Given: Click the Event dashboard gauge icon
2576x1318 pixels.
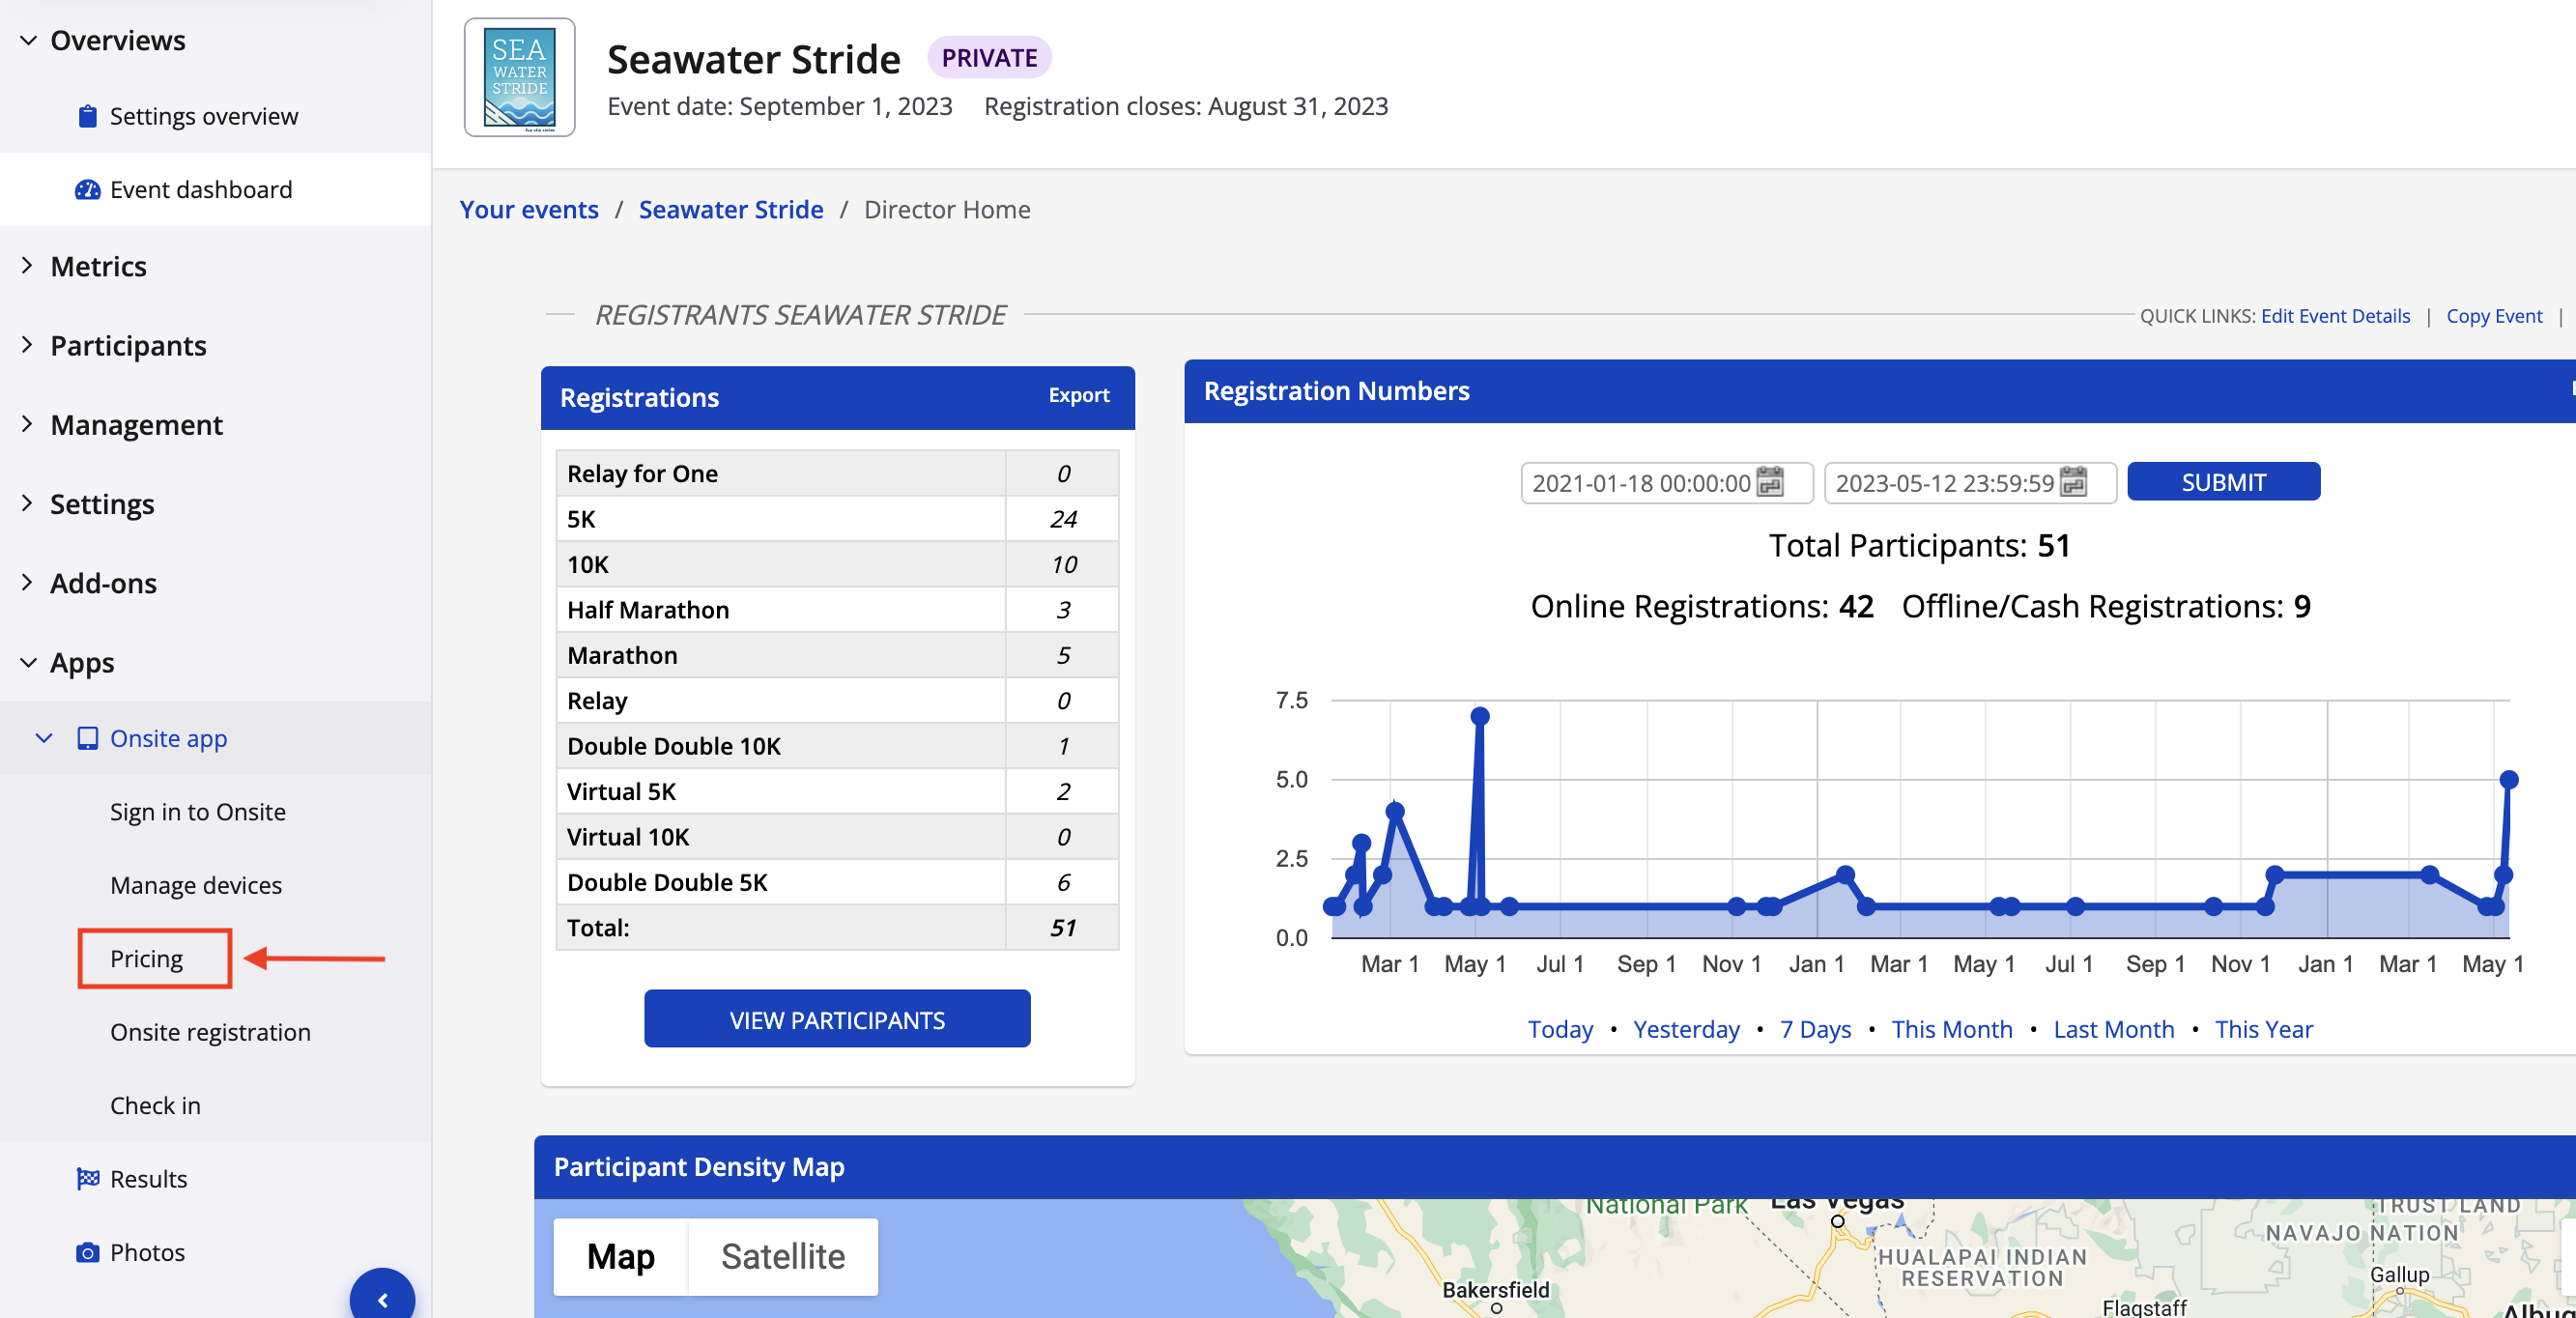Looking at the screenshot, I should pyautogui.click(x=88, y=189).
